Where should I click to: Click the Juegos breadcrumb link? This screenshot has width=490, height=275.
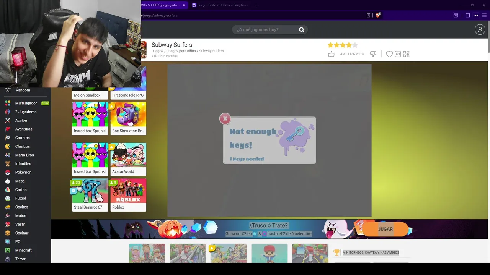pos(157,51)
